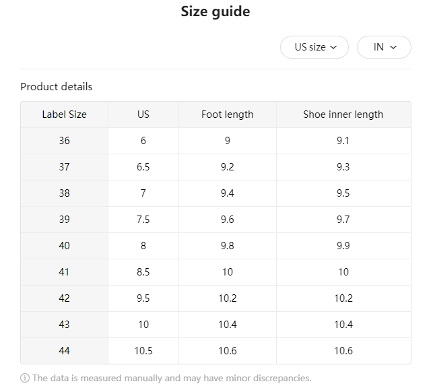Click the Foot length column header
This screenshot has height=390, width=433.
pos(227,115)
